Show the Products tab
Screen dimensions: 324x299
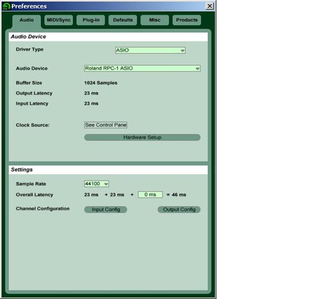click(x=187, y=20)
